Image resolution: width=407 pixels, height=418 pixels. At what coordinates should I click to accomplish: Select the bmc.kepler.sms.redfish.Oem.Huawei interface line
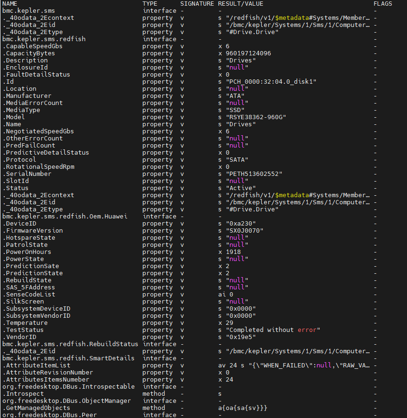pyautogui.click(x=65, y=216)
